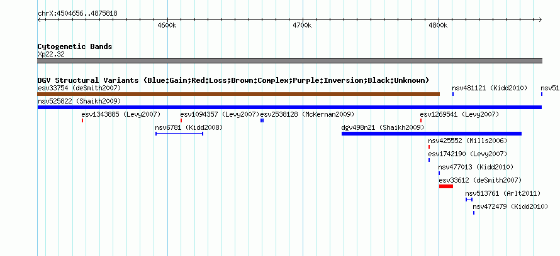Open the nsv481121 (Kidd2010) label
Viewport: 560px width, 256px height.
pos(490,88)
